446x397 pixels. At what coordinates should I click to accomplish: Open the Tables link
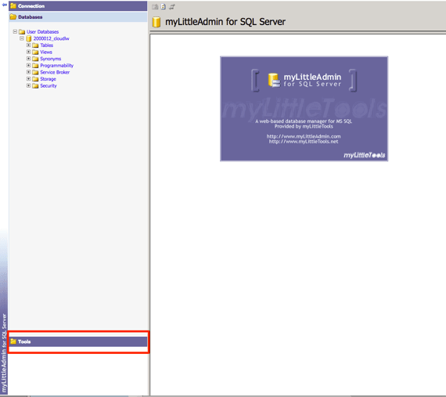(47, 45)
